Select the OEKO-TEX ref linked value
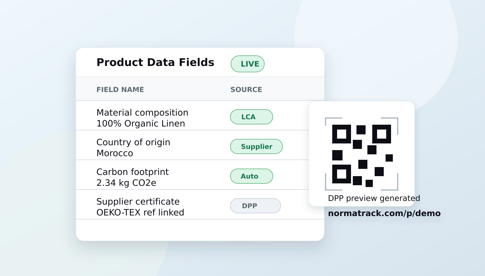This screenshot has height=276, width=485. click(140, 212)
